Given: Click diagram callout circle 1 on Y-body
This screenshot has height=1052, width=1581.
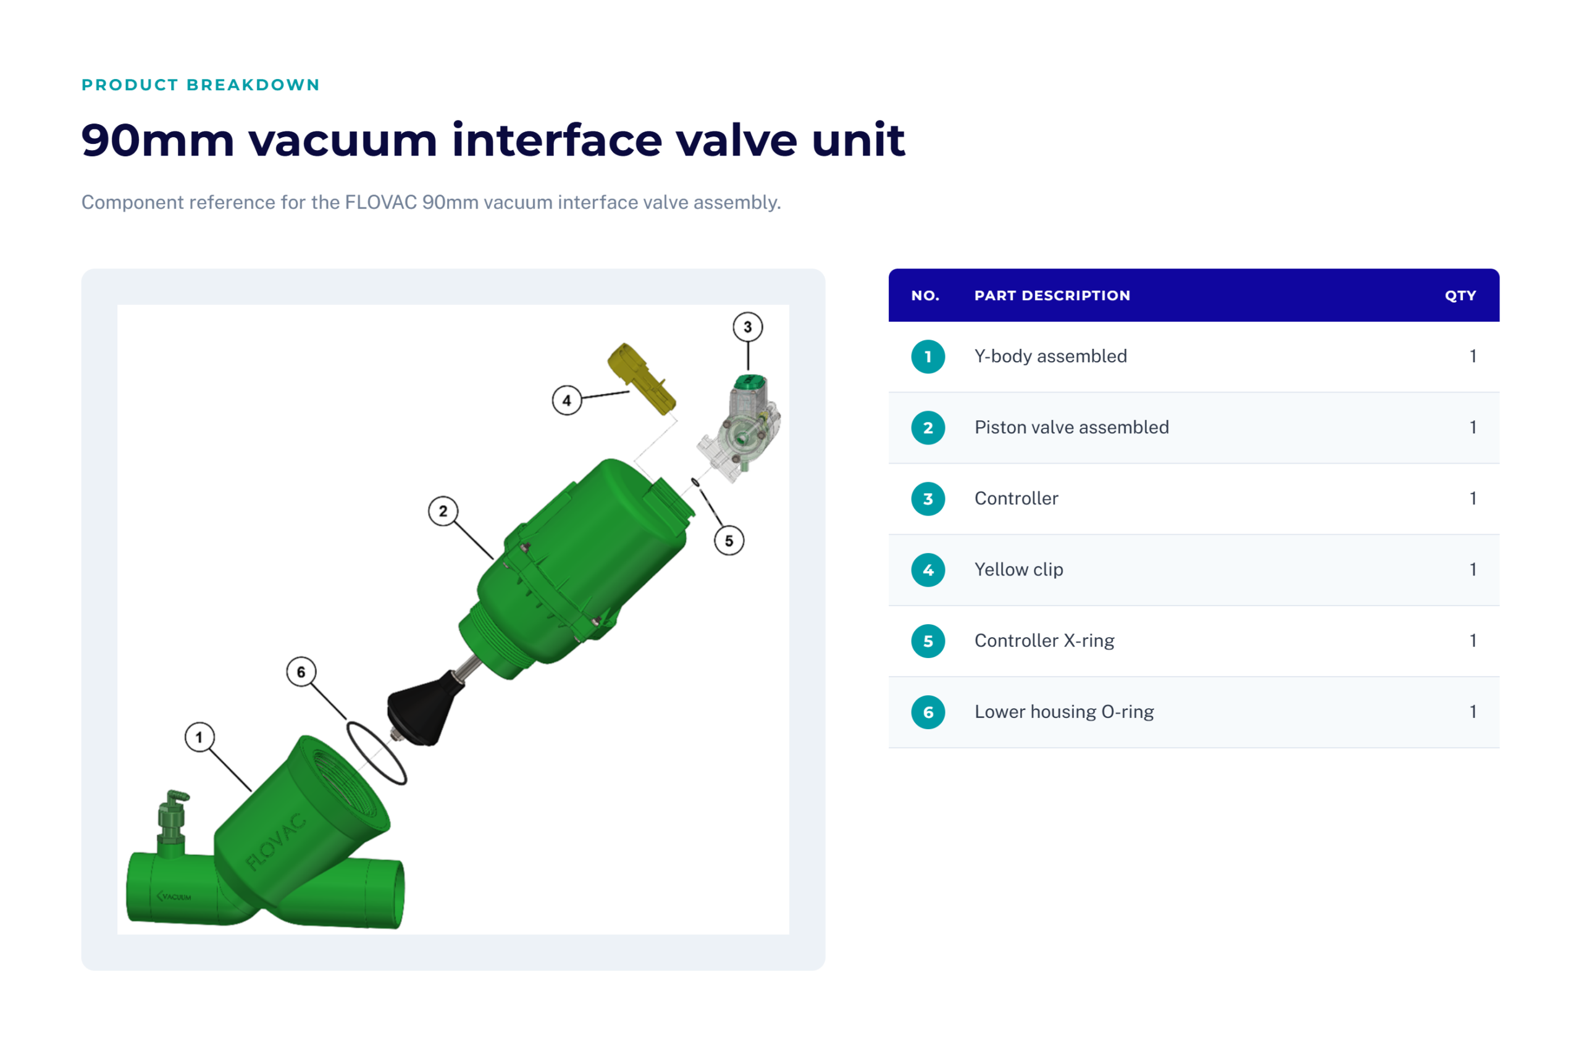Looking at the screenshot, I should point(199,737).
